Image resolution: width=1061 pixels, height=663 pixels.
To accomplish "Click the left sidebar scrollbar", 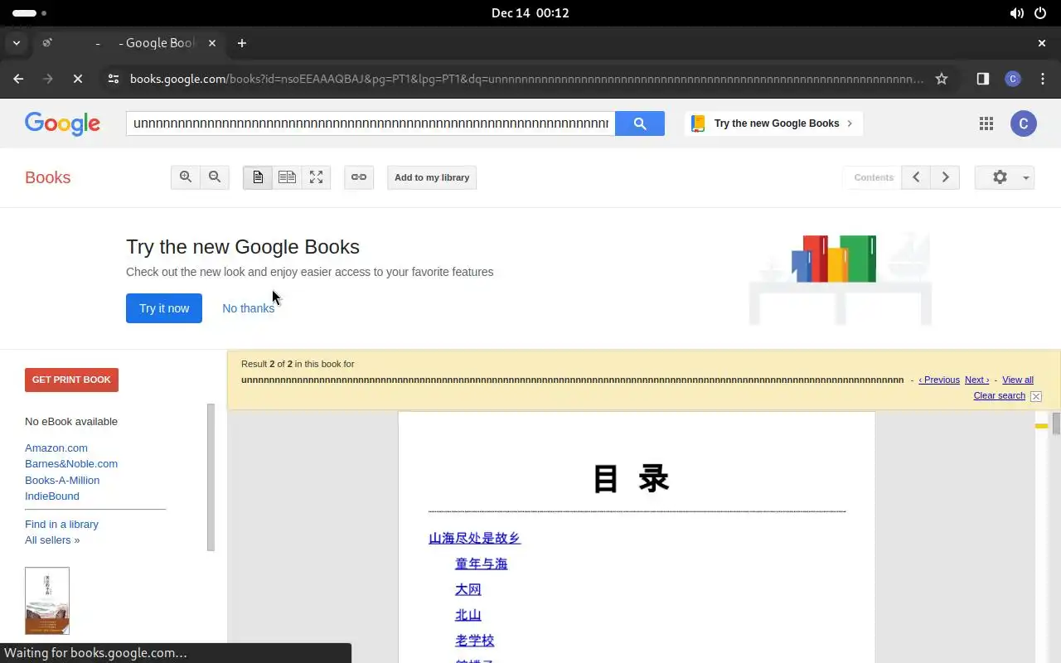I will 211,477.
